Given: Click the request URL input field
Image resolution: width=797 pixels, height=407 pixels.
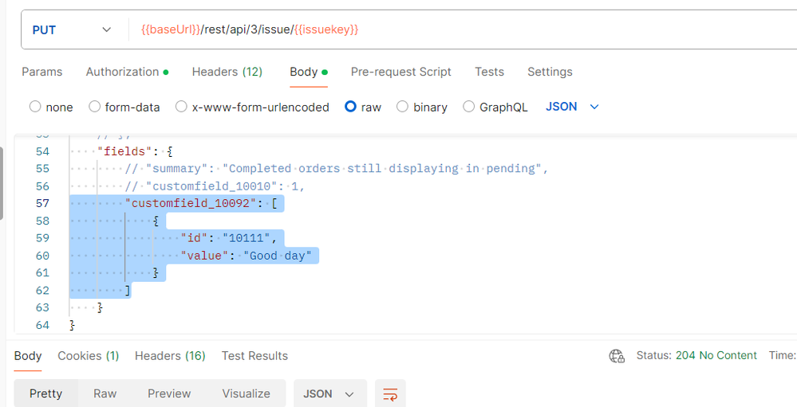Looking at the screenshot, I should (x=463, y=30).
